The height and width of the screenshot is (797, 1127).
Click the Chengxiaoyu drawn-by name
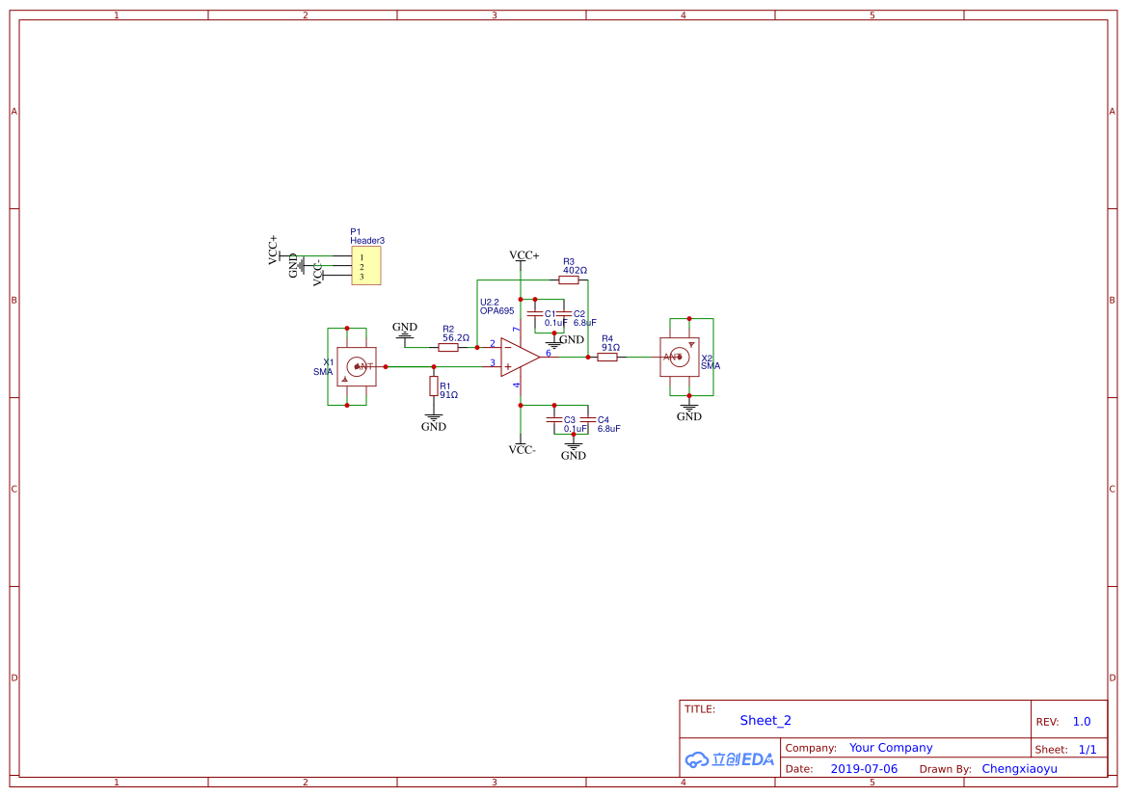tap(1019, 769)
